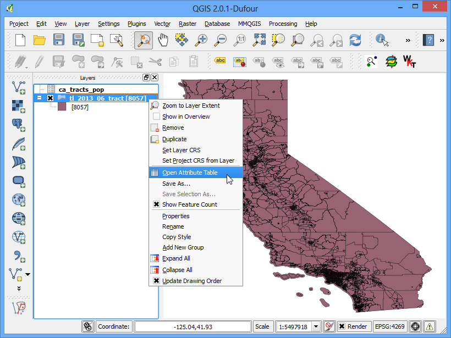Expand the far-right toolbar overflow chevron

coord(442,40)
